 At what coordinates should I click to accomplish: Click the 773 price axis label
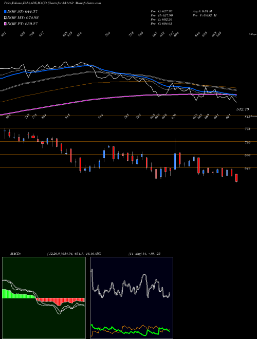247,129
